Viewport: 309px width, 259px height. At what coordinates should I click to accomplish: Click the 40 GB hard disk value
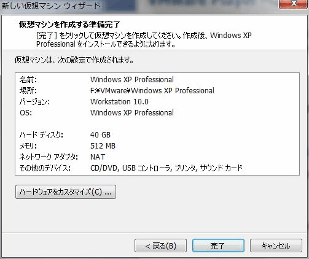100,135
